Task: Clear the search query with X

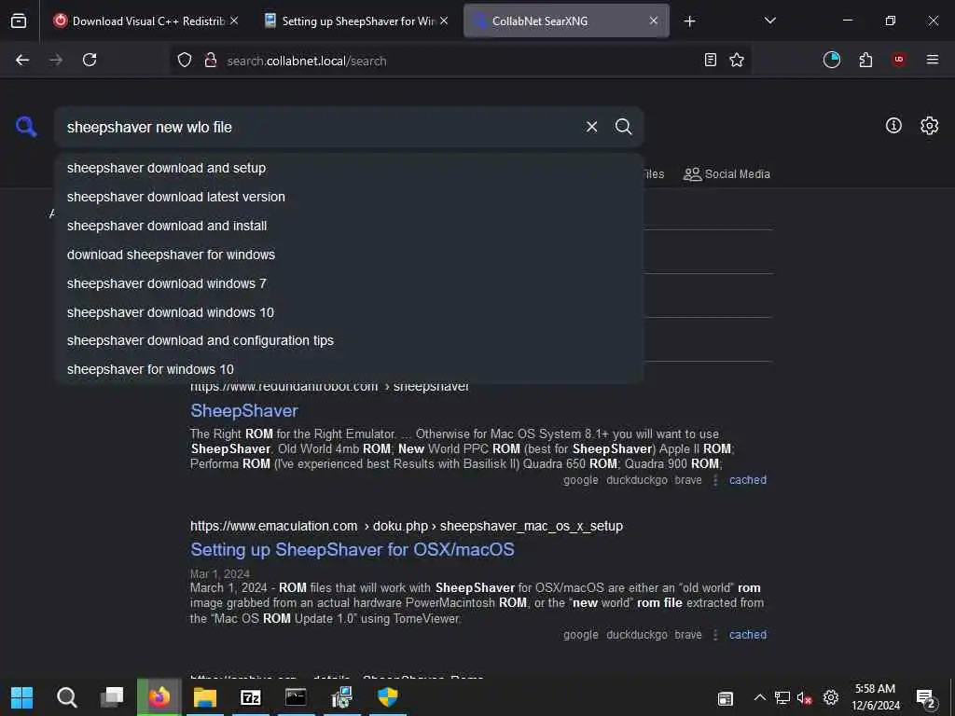Action: pos(591,127)
